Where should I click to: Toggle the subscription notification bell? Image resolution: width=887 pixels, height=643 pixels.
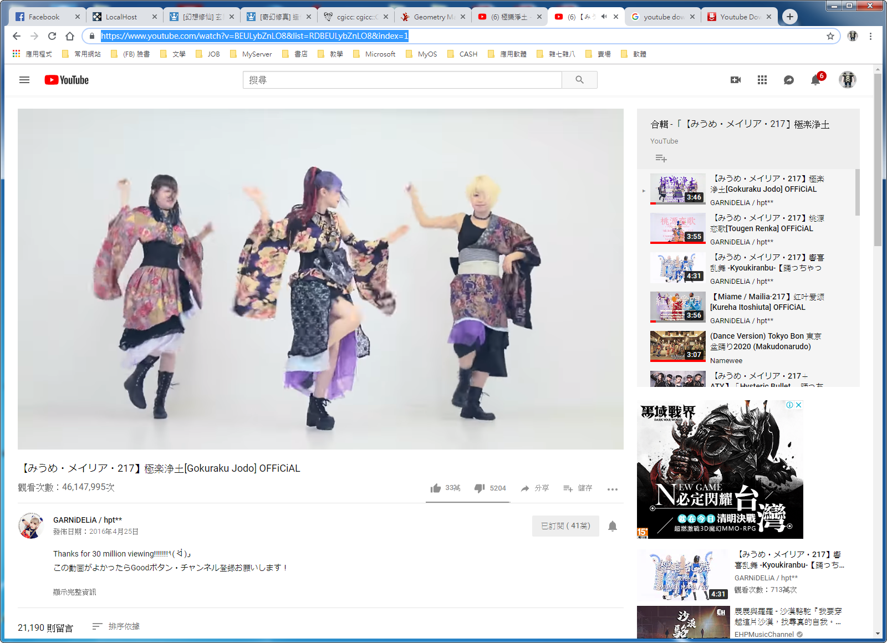[613, 526]
